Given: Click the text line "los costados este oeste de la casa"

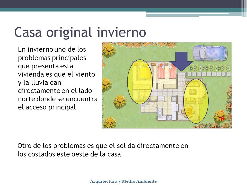Looking at the screenshot, I should (69, 154).
